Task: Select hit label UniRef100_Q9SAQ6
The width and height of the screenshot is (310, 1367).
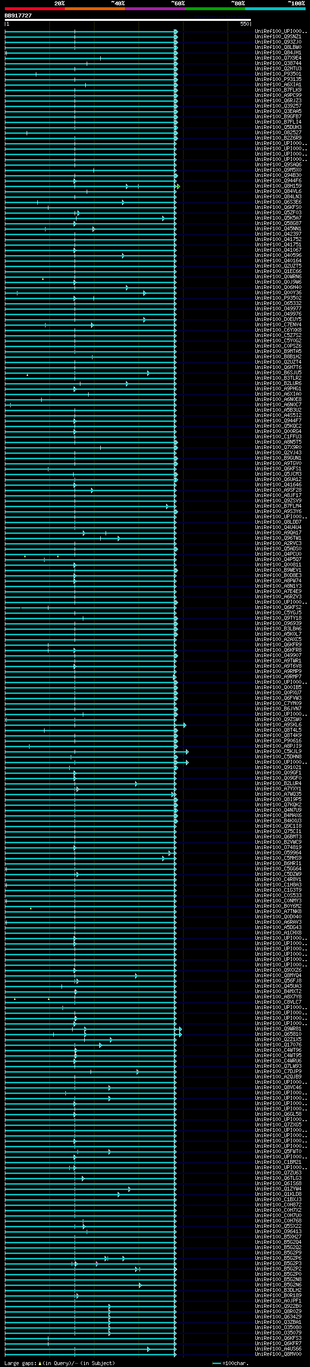Action: 278,164
